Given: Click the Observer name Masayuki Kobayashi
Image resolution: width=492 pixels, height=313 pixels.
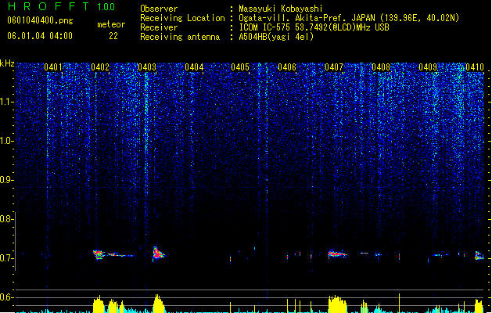Looking at the screenshot, I should pyautogui.click(x=281, y=9).
